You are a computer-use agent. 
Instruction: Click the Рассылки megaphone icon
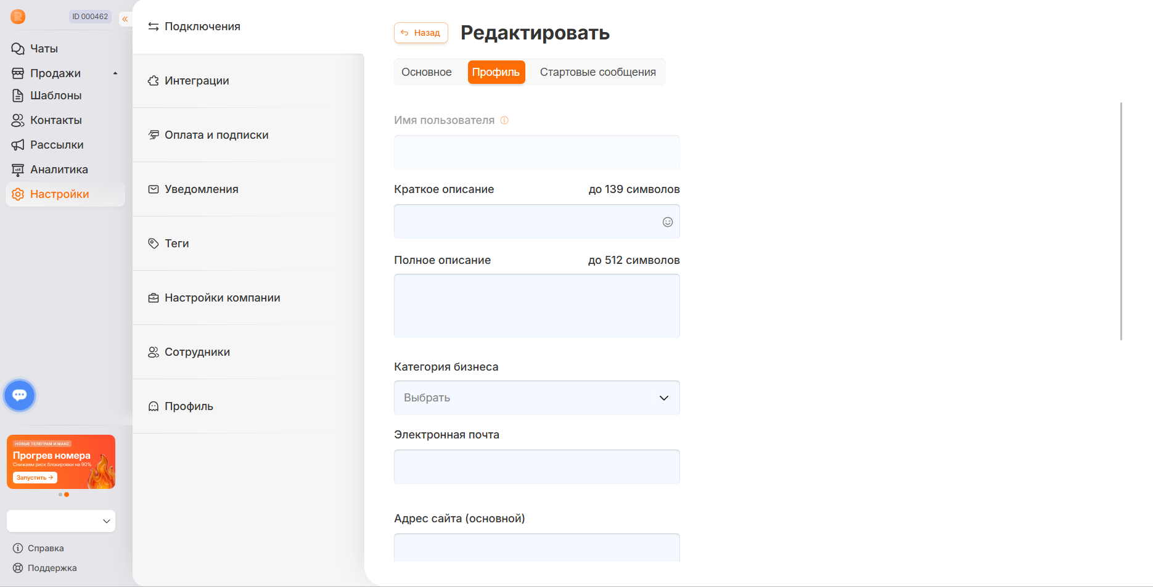[x=18, y=145]
